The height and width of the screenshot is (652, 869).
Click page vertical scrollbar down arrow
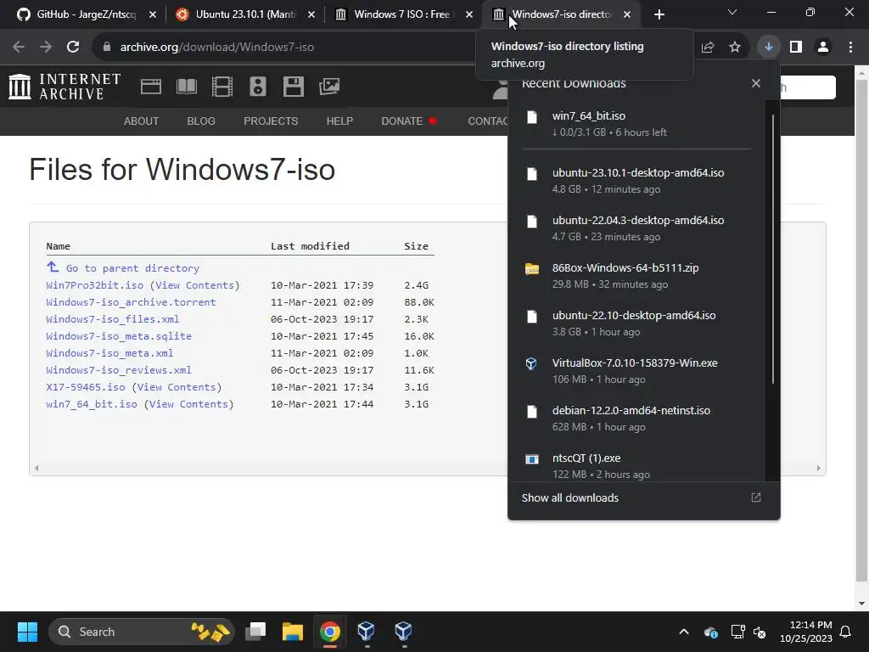(862, 604)
